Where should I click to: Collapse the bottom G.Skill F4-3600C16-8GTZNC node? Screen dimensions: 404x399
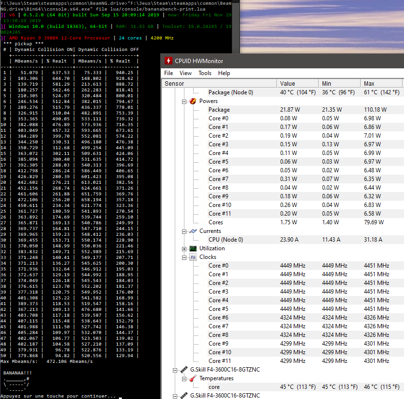[x=175, y=396]
